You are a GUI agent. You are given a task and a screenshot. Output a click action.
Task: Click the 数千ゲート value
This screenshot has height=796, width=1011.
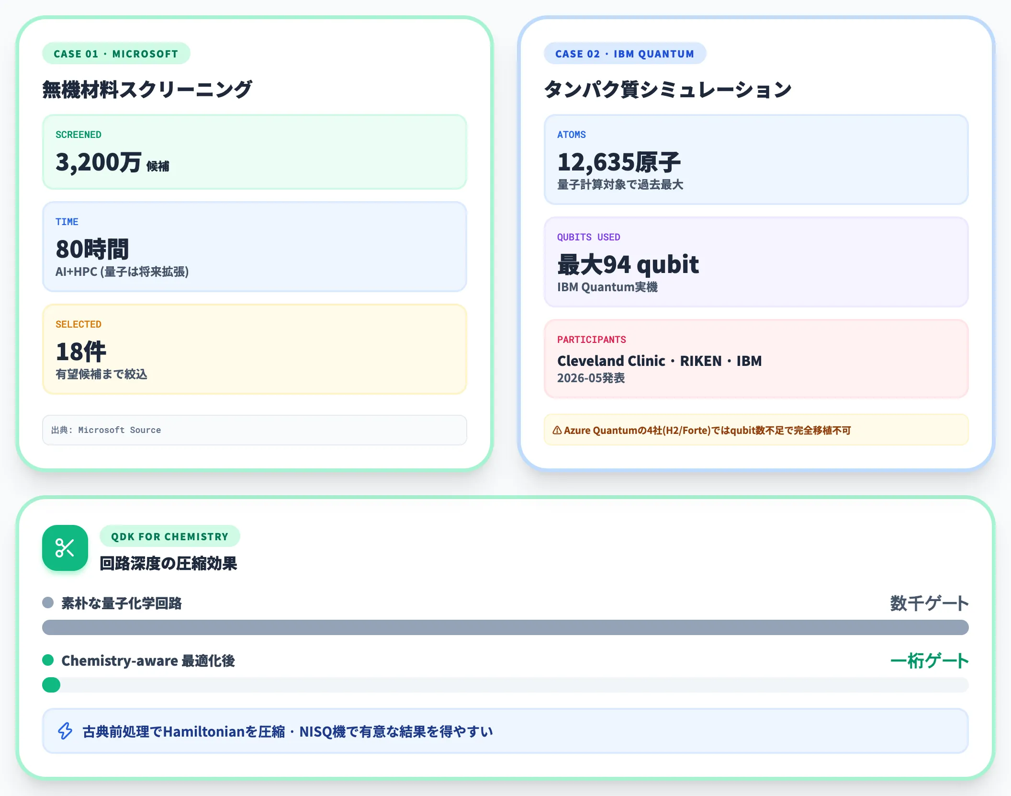coord(929,603)
